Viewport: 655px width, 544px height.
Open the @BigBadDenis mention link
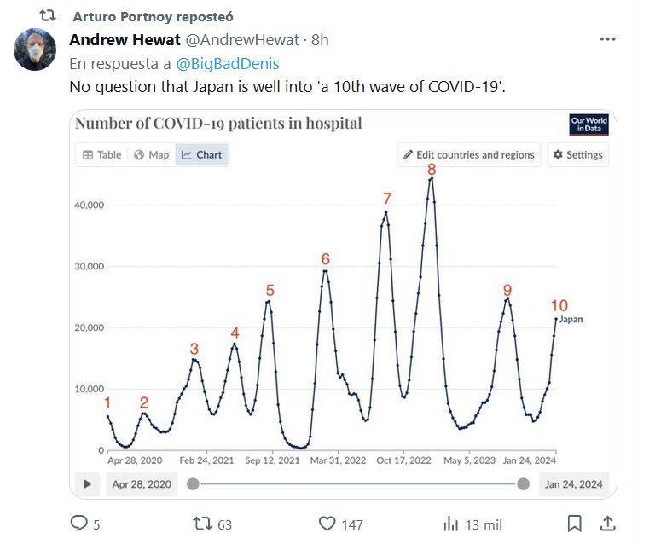pos(228,63)
